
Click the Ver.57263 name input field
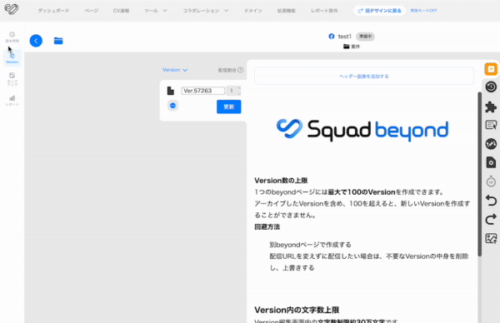click(x=203, y=91)
